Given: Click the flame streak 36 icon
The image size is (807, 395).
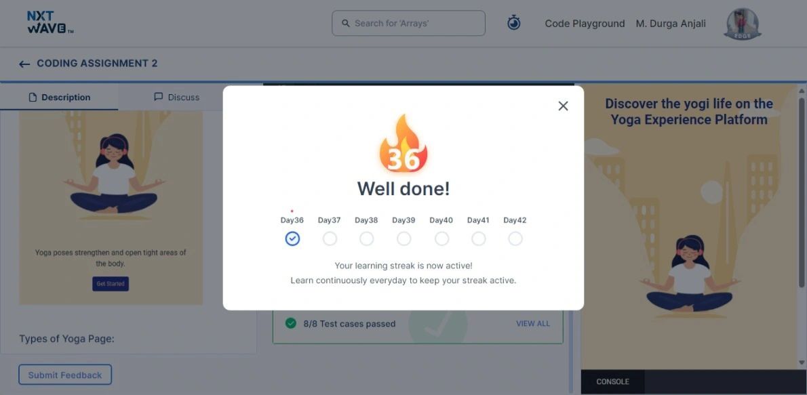Looking at the screenshot, I should coord(403,144).
